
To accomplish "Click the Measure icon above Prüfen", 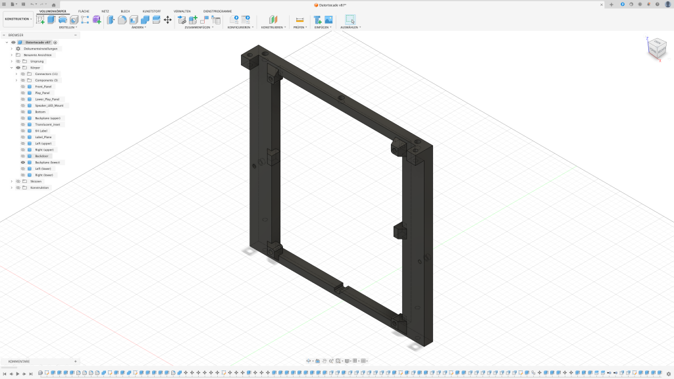I will tap(299, 20).
